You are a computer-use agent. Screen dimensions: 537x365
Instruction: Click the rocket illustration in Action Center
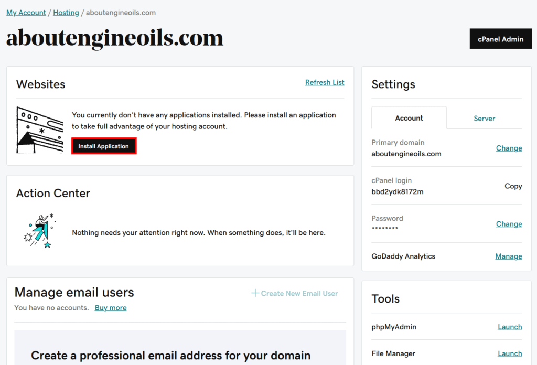click(x=39, y=231)
